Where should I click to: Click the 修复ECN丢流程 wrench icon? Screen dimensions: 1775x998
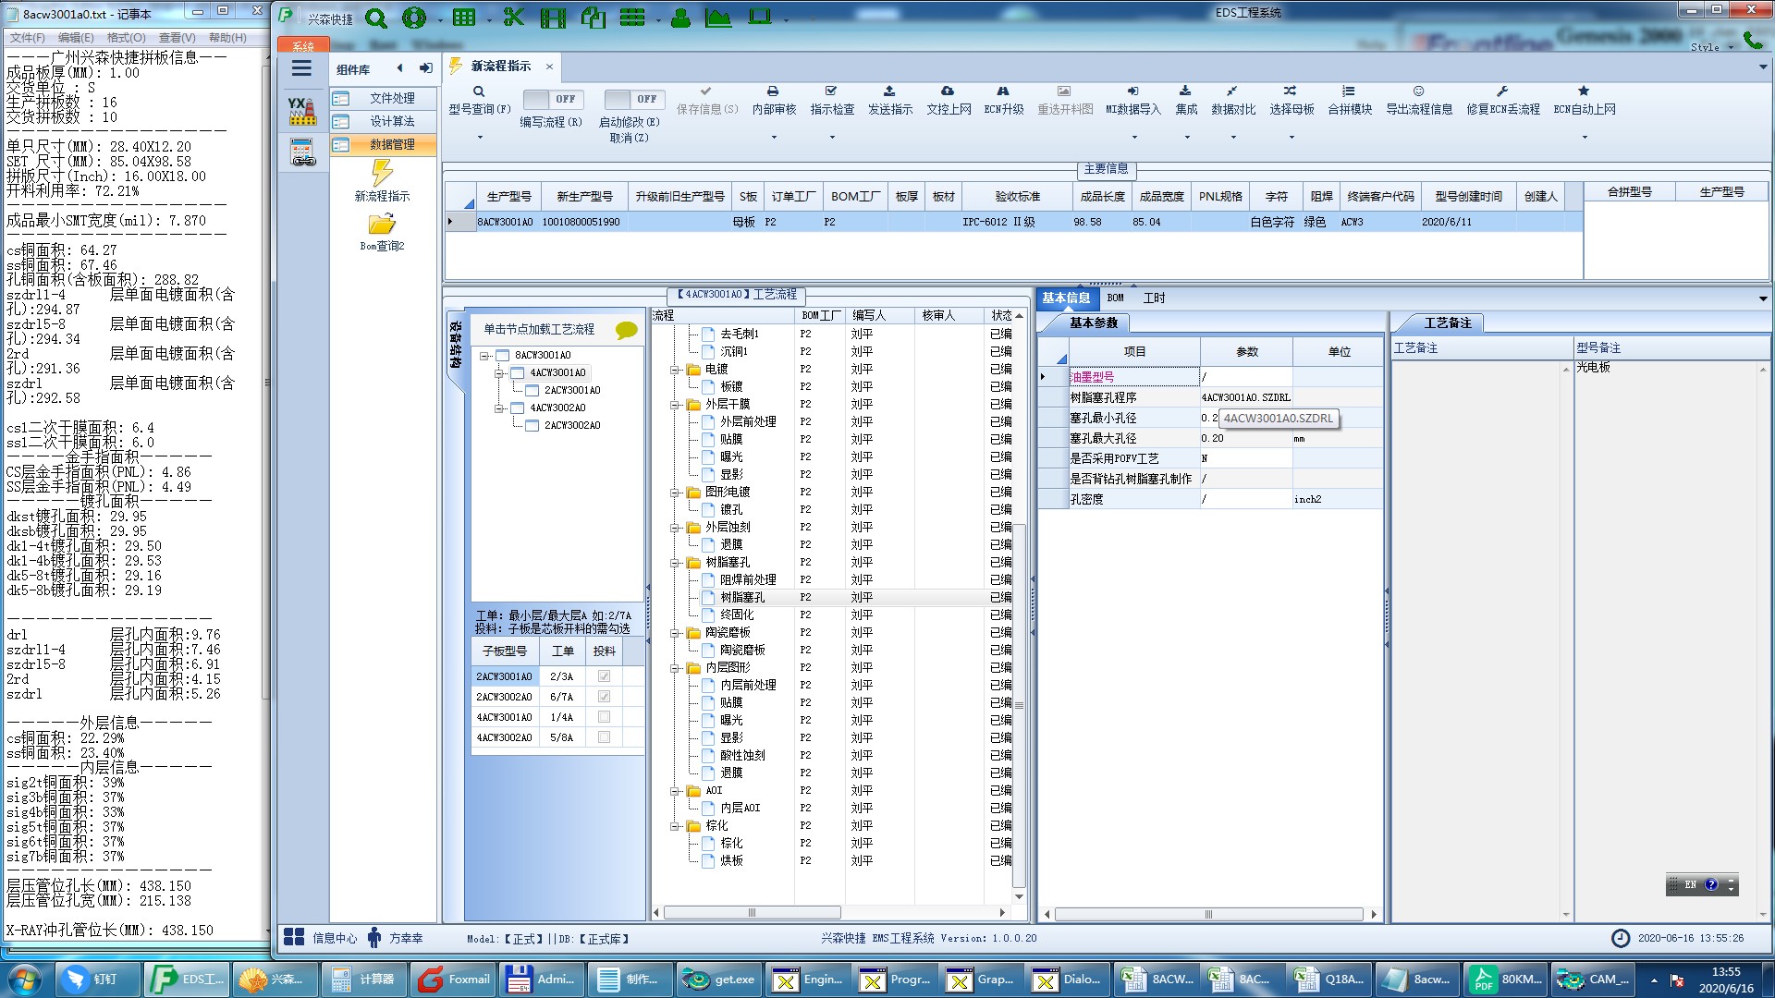1502,91
